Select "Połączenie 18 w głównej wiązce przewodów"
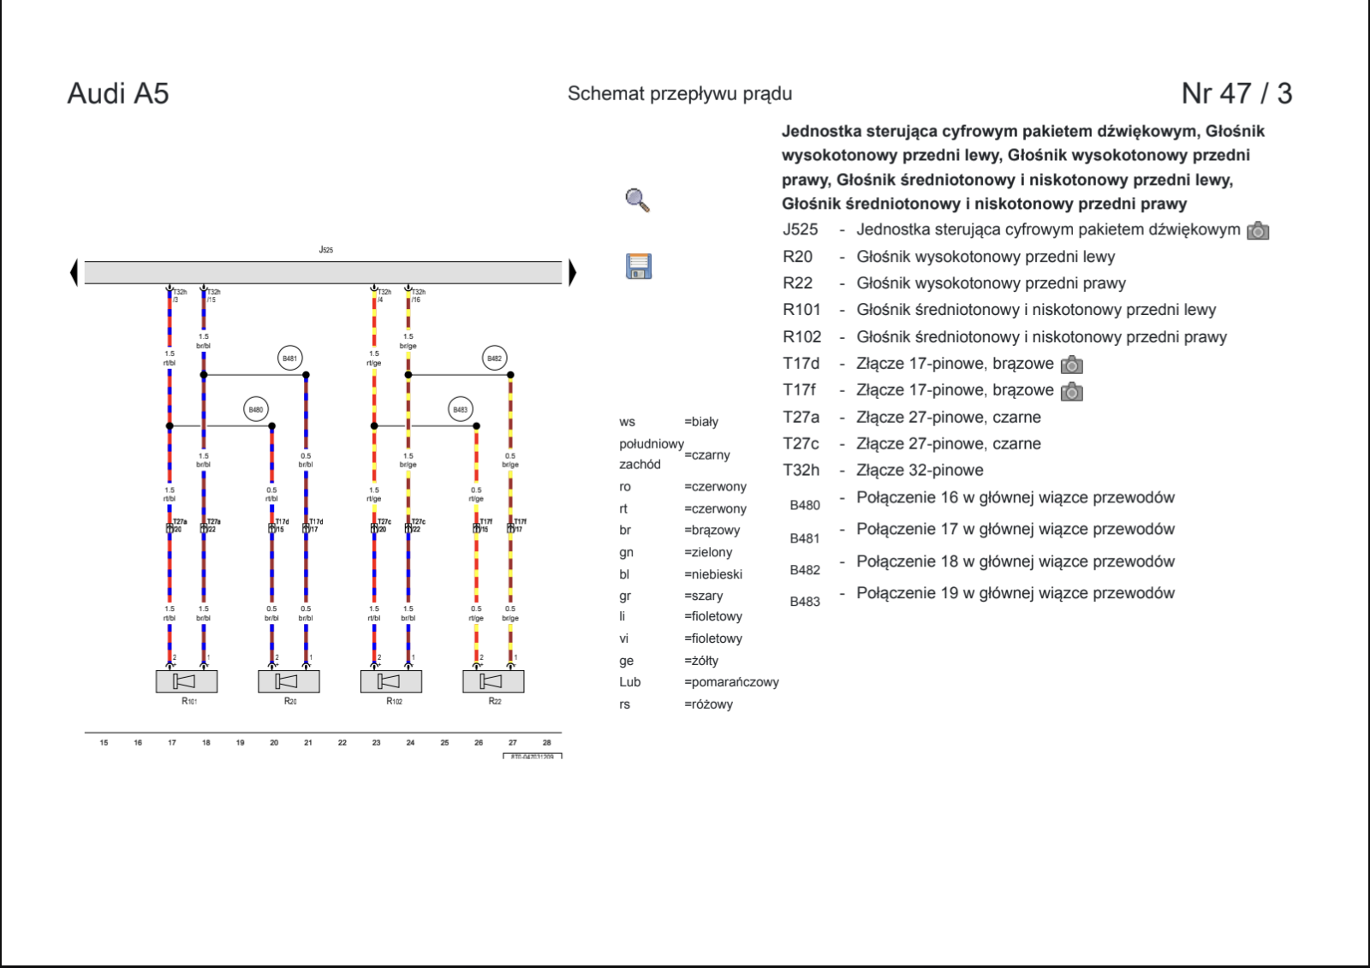The image size is (1370, 968). point(1016,562)
